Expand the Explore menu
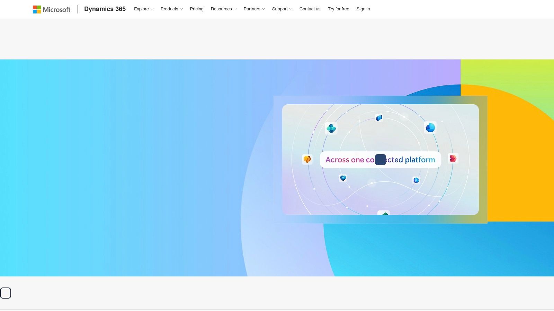The height and width of the screenshot is (311, 554). point(144,9)
